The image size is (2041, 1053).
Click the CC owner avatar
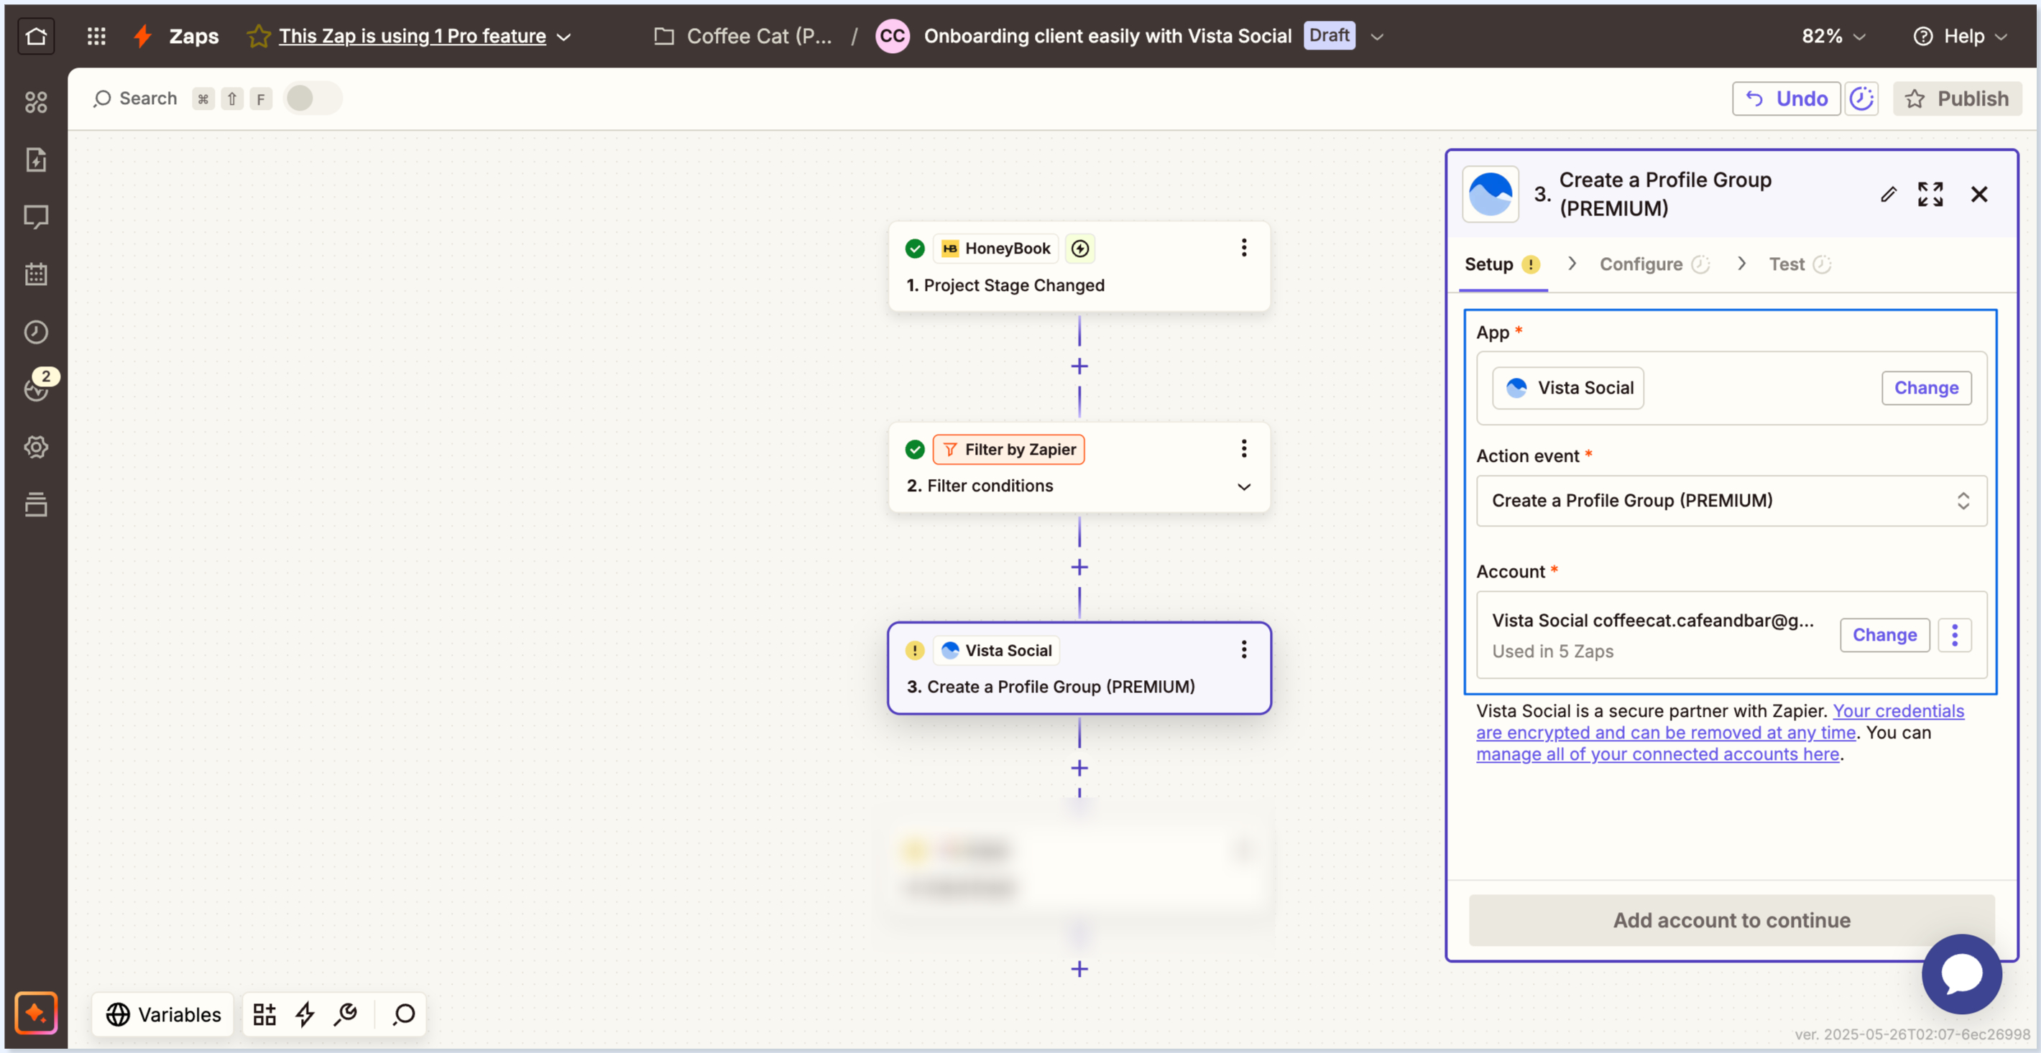pyautogui.click(x=892, y=36)
